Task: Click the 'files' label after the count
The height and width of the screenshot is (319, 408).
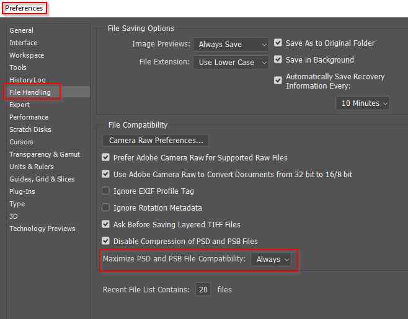Action: (x=224, y=290)
